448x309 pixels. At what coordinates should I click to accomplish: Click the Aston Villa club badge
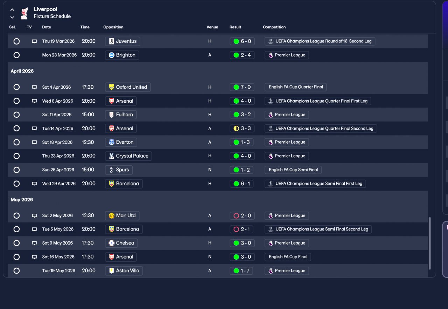[111, 270]
